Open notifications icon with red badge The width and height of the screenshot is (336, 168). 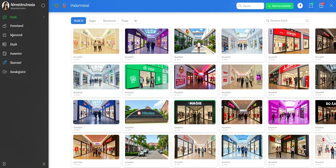point(321,6)
